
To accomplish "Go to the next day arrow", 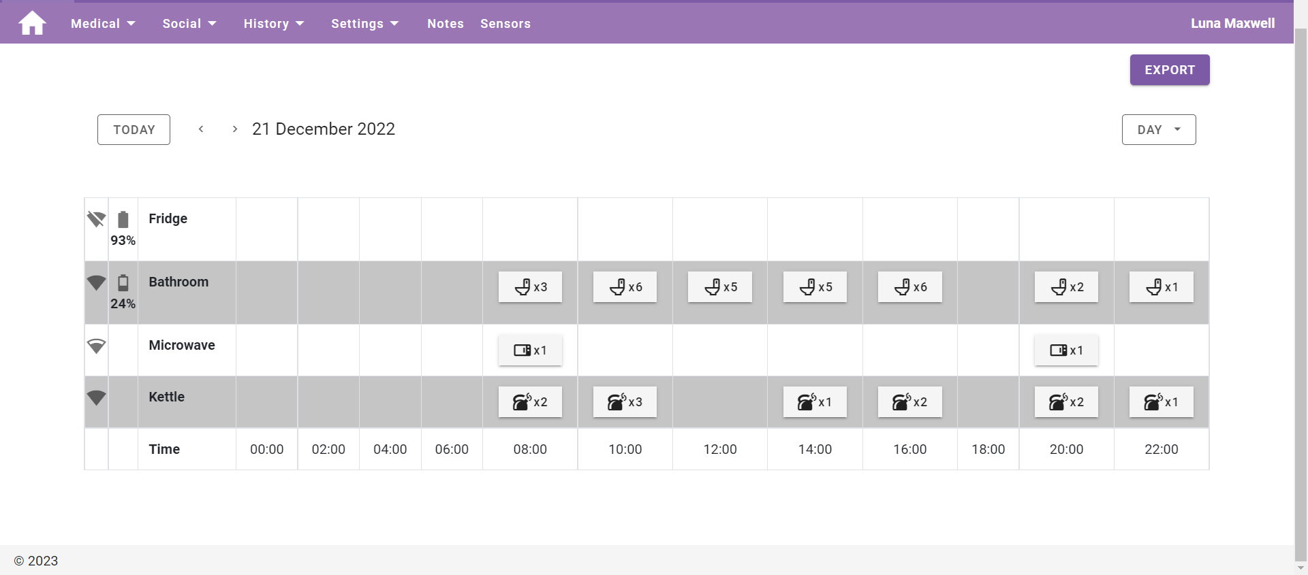I will pyautogui.click(x=235, y=129).
